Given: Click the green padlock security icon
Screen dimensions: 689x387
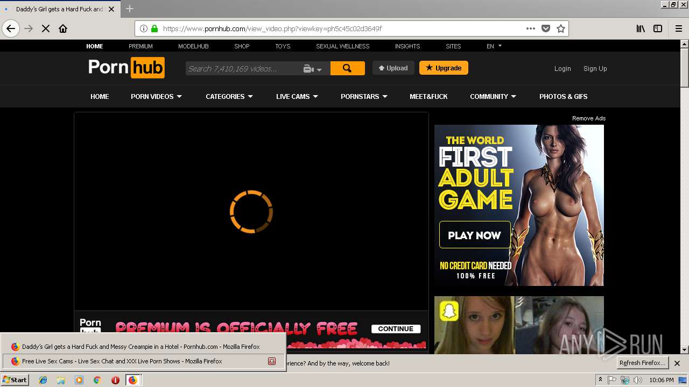Looking at the screenshot, I should [x=154, y=28].
